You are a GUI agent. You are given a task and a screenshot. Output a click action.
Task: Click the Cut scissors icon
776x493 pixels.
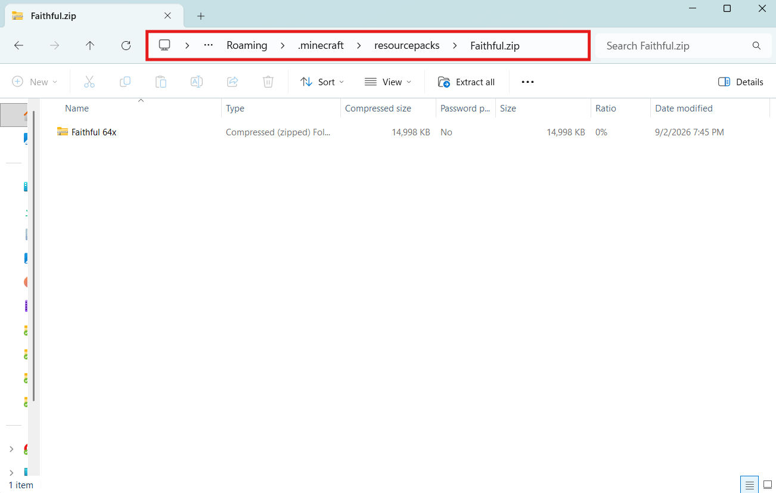(x=89, y=82)
